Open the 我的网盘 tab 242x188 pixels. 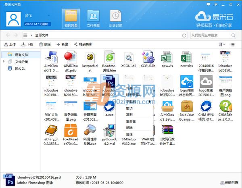pos(71,19)
